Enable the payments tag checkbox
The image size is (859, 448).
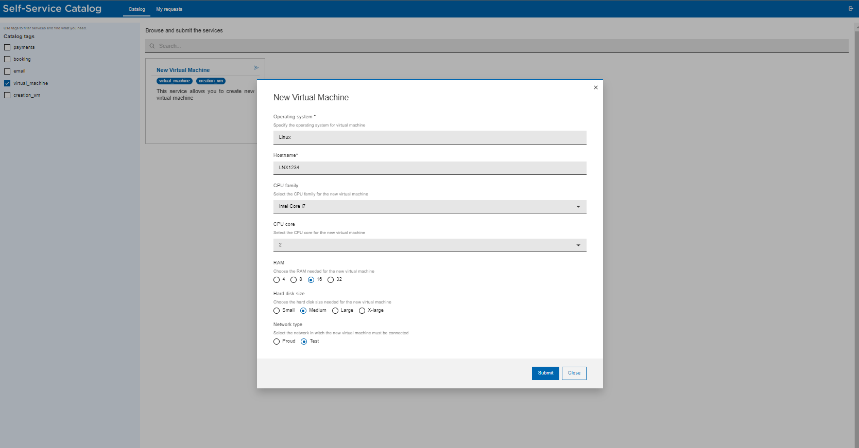(x=7, y=47)
